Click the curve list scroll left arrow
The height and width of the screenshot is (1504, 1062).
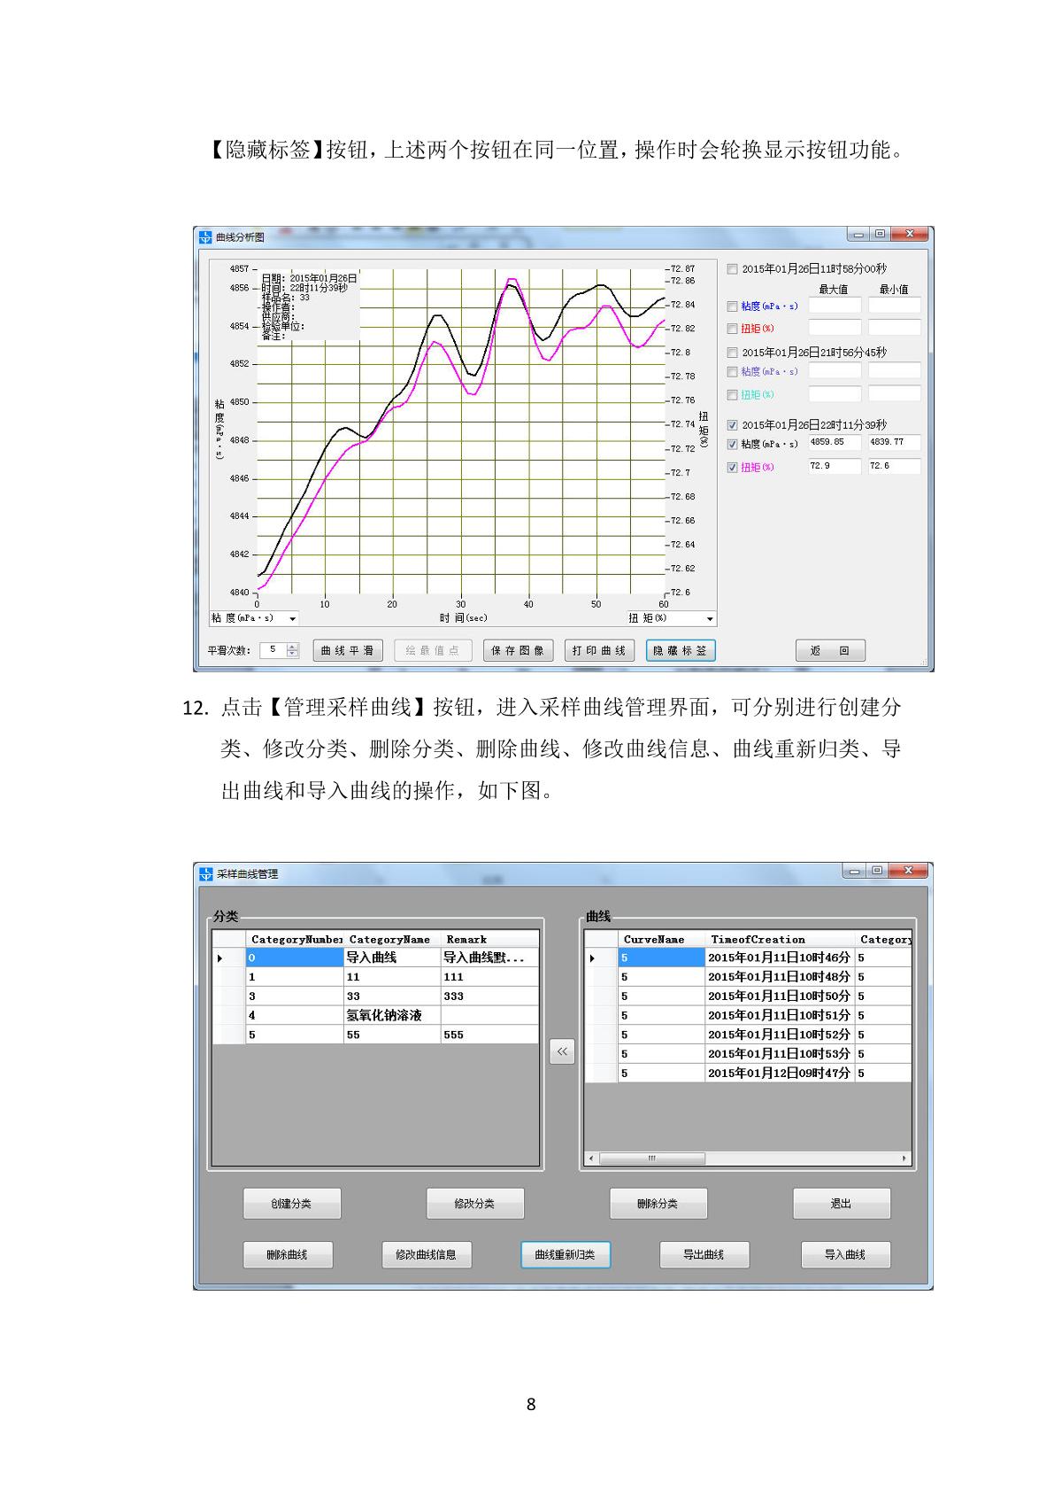(x=592, y=1159)
